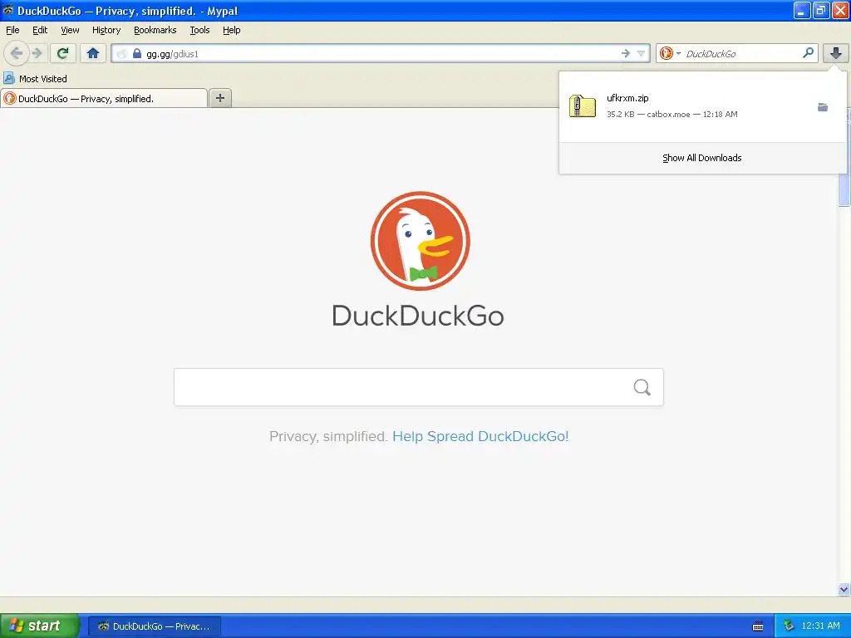Open containing folder for ufkrxm.zip

(x=822, y=107)
